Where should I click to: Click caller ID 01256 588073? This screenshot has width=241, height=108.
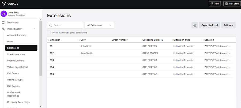click(150, 53)
